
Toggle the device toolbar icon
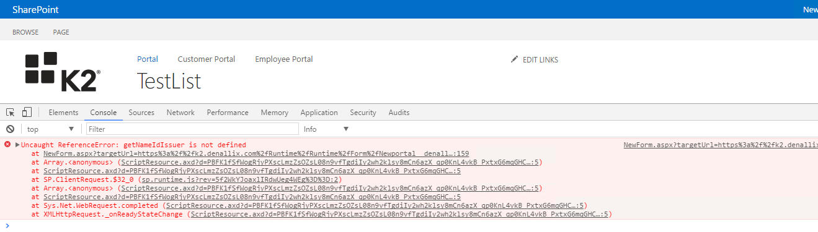pyautogui.click(x=27, y=113)
